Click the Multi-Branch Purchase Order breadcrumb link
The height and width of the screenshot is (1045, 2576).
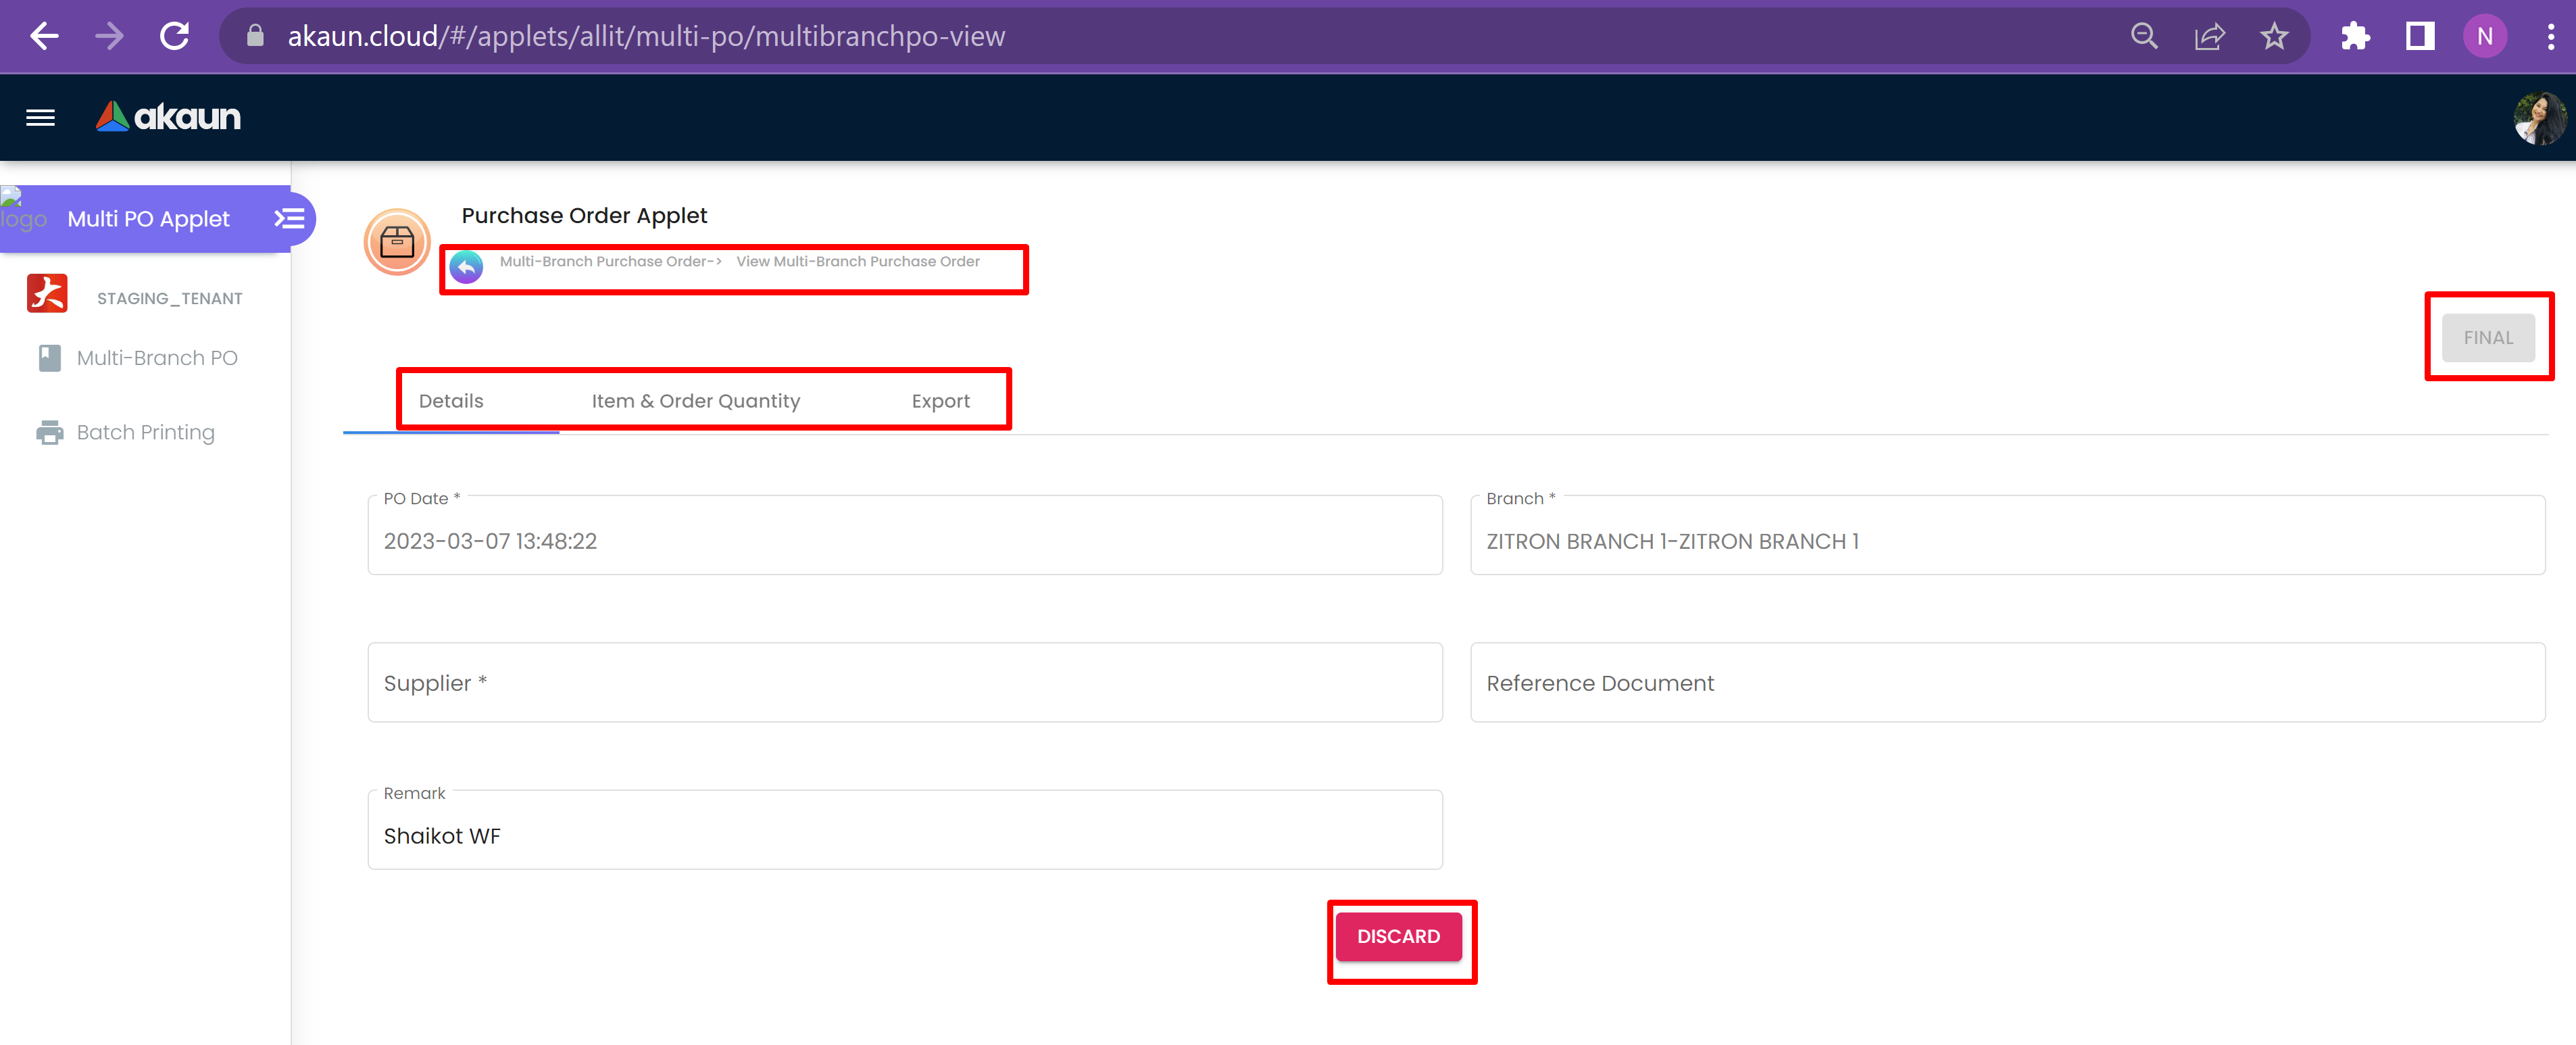606,261
